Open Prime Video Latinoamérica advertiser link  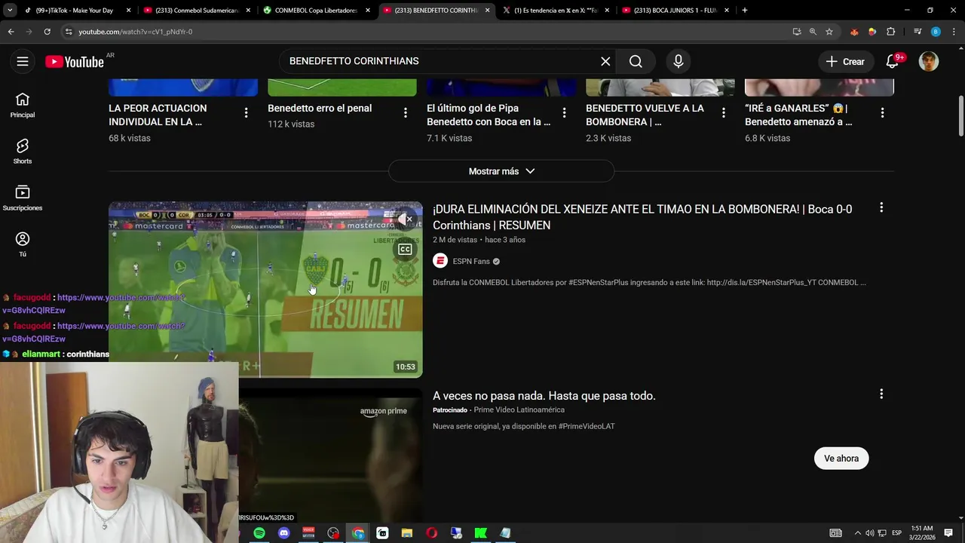(519, 410)
